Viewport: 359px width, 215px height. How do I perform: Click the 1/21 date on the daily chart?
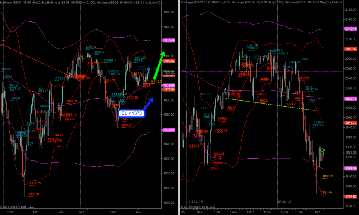pos(318,212)
